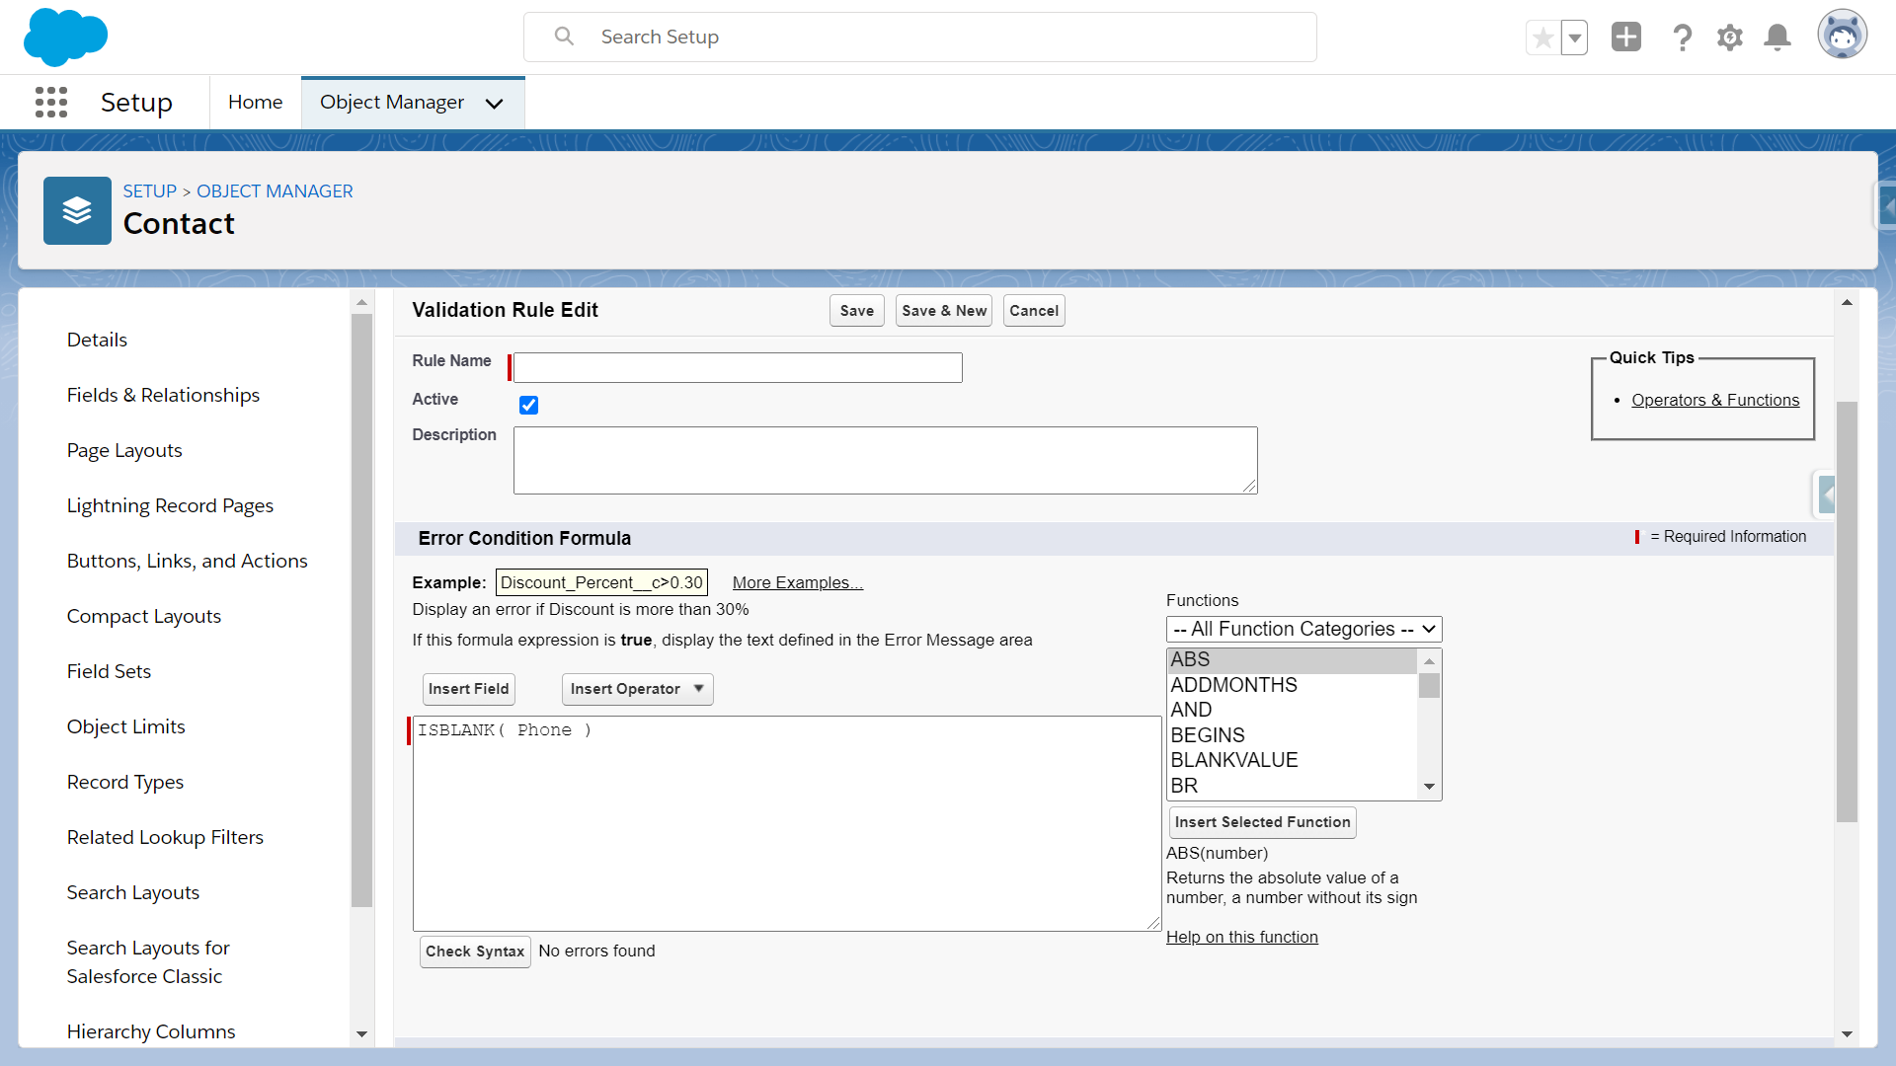Select BLANKVALUE in the functions list
1896x1066 pixels.
tap(1292, 761)
